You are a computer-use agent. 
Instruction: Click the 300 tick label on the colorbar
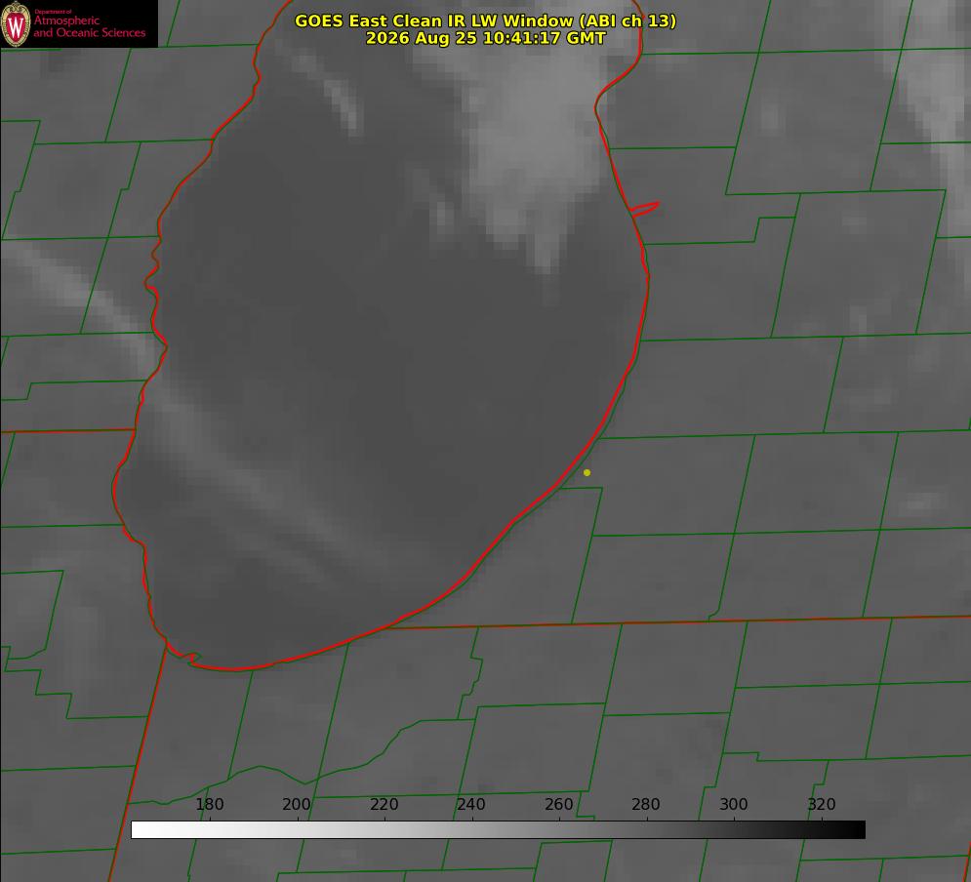click(x=734, y=804)
